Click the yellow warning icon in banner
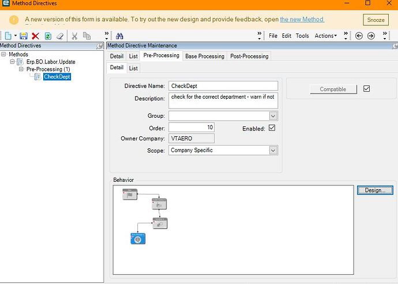 14,20
